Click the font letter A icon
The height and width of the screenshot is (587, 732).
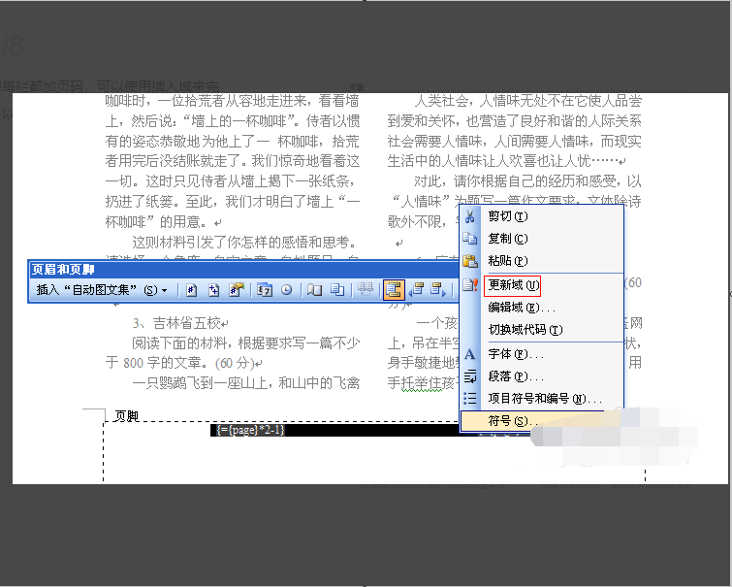click(469, 354)
